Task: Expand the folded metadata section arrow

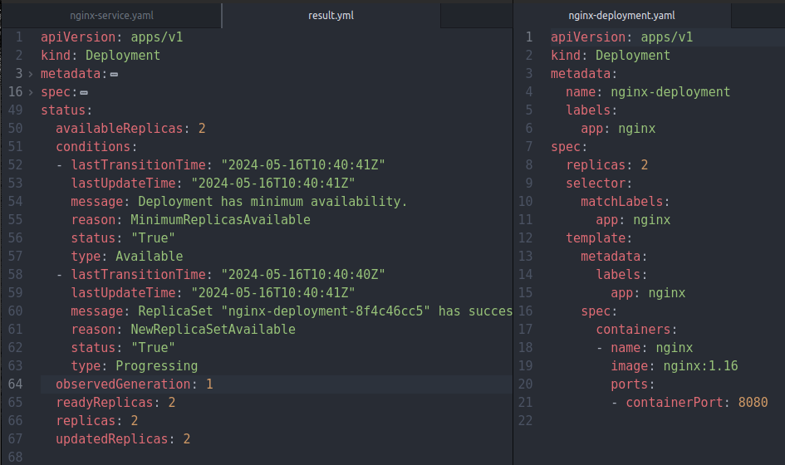Action: tap(31, 74)
